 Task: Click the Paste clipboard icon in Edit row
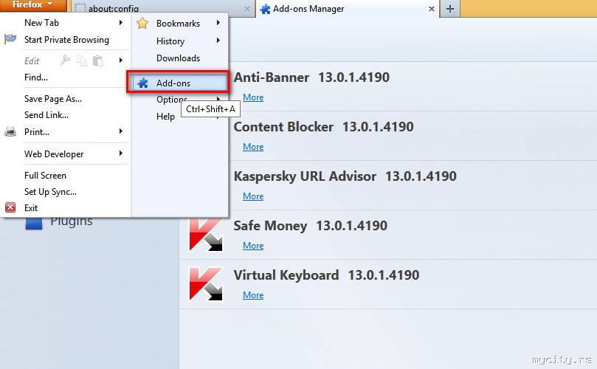pos(98,61)
